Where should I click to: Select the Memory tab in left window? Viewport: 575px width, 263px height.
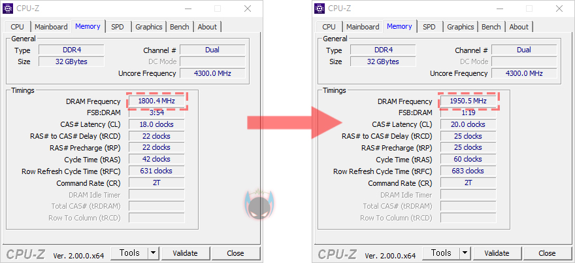(x=88, y=26)
